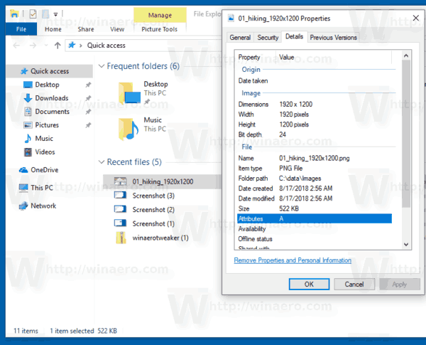
Task: Open the Picture Tools tab
Action: pos(160,29)
